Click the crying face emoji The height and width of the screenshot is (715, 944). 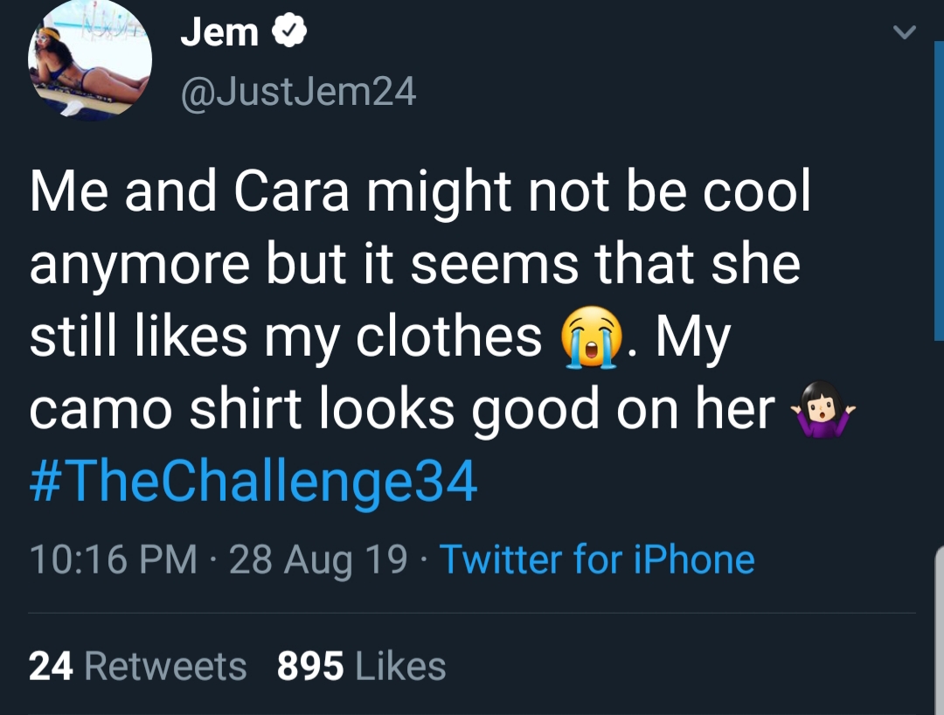tap(592, 337)
